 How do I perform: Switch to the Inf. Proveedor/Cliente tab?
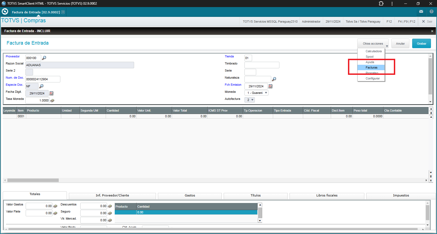(x=112, y=196)
